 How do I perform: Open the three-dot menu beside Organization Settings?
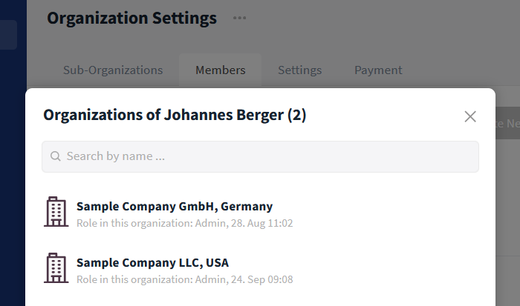coord(239,18)
